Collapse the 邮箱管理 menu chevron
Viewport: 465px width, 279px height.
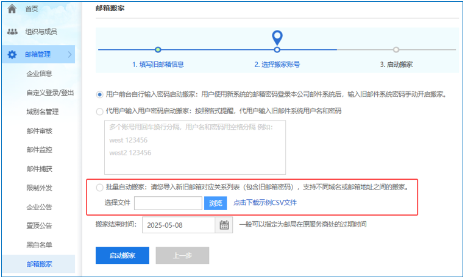coord(69,55)
